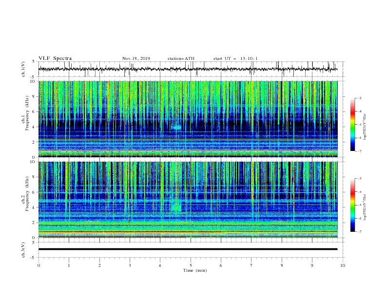Click the ch.1(V) axis tick "5"
Viewport: 386px width, 298px height.
click(34, 61)
